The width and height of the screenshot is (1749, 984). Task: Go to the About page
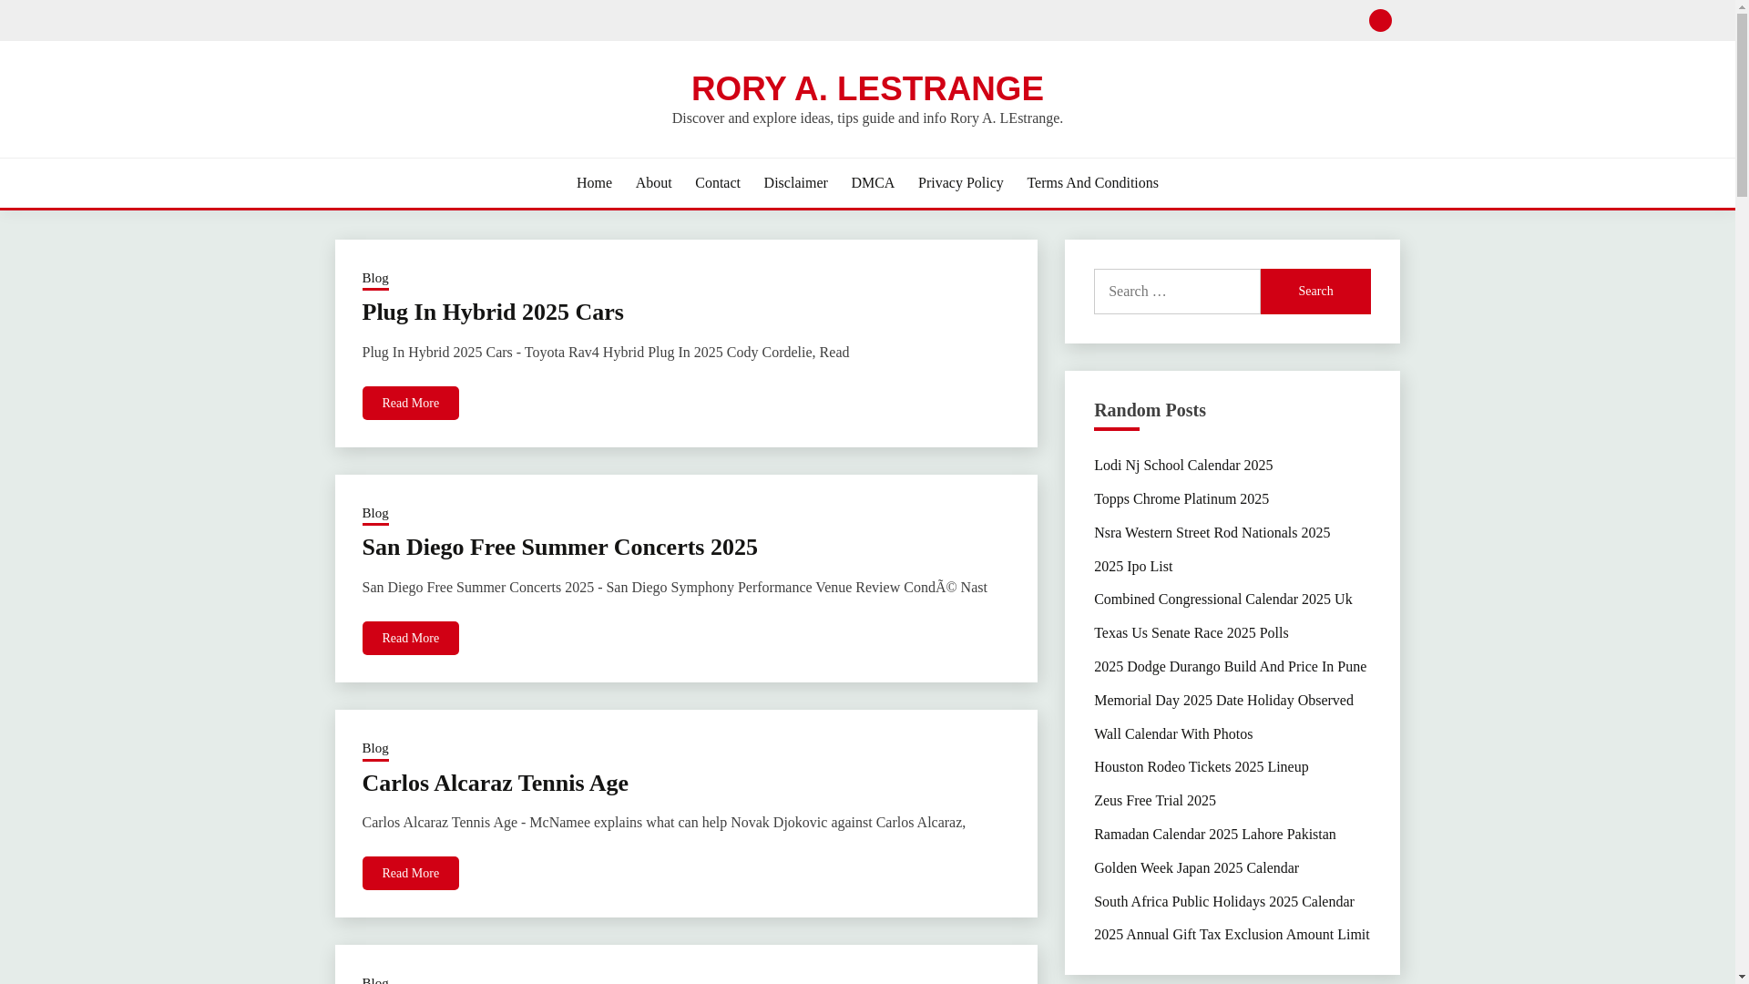click(x=653, y=183)
